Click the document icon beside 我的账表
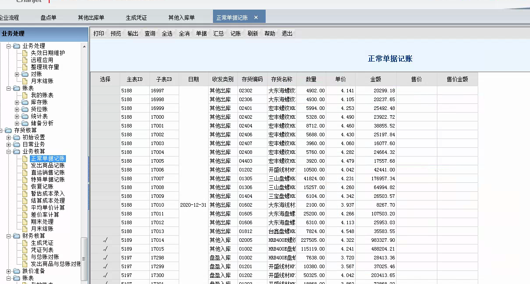The image size is (530, 284). click(x=25, y=95)
